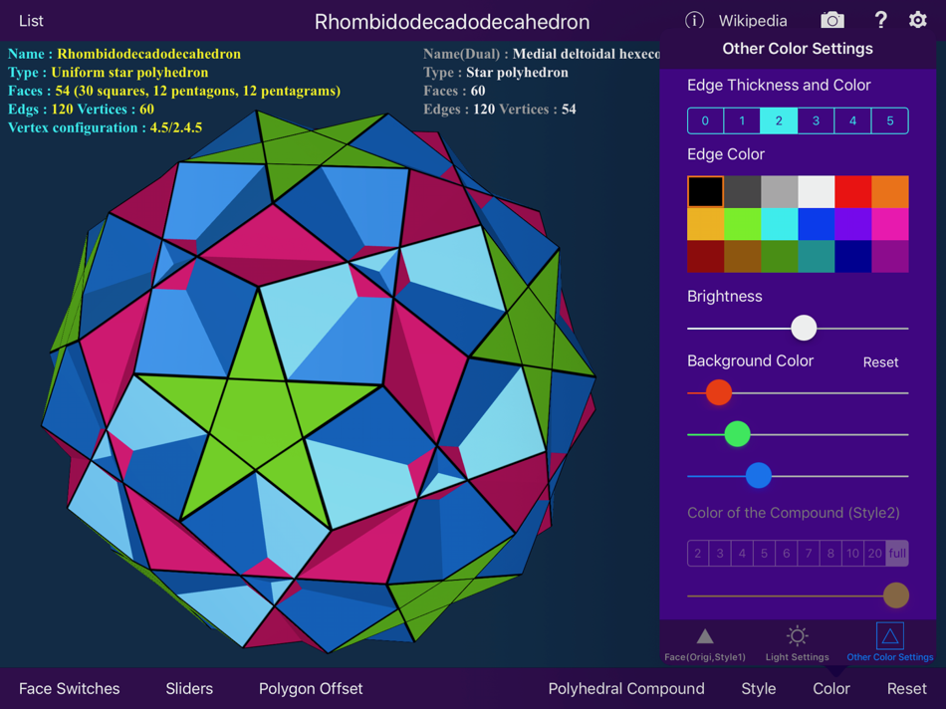
Task: Click 'Vertex configuration : 4.5/2.4.5' text
Action: pyautogui.click(x=105, y=127)
